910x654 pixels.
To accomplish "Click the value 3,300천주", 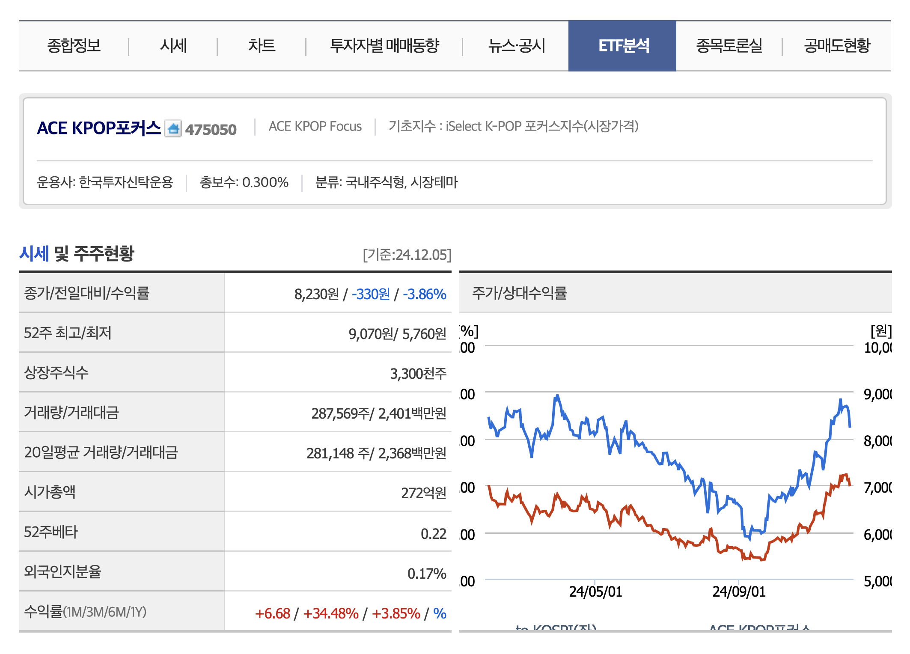I will pyautogui.click(x=418, y=374).
